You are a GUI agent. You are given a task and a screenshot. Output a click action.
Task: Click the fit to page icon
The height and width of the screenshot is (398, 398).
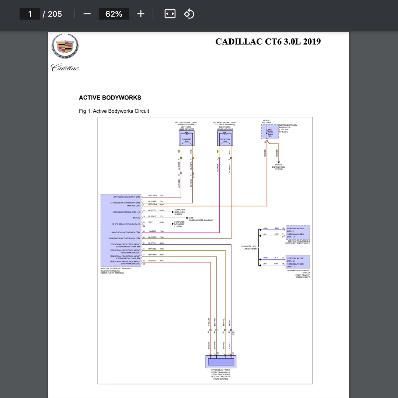[x=170, y=14]
